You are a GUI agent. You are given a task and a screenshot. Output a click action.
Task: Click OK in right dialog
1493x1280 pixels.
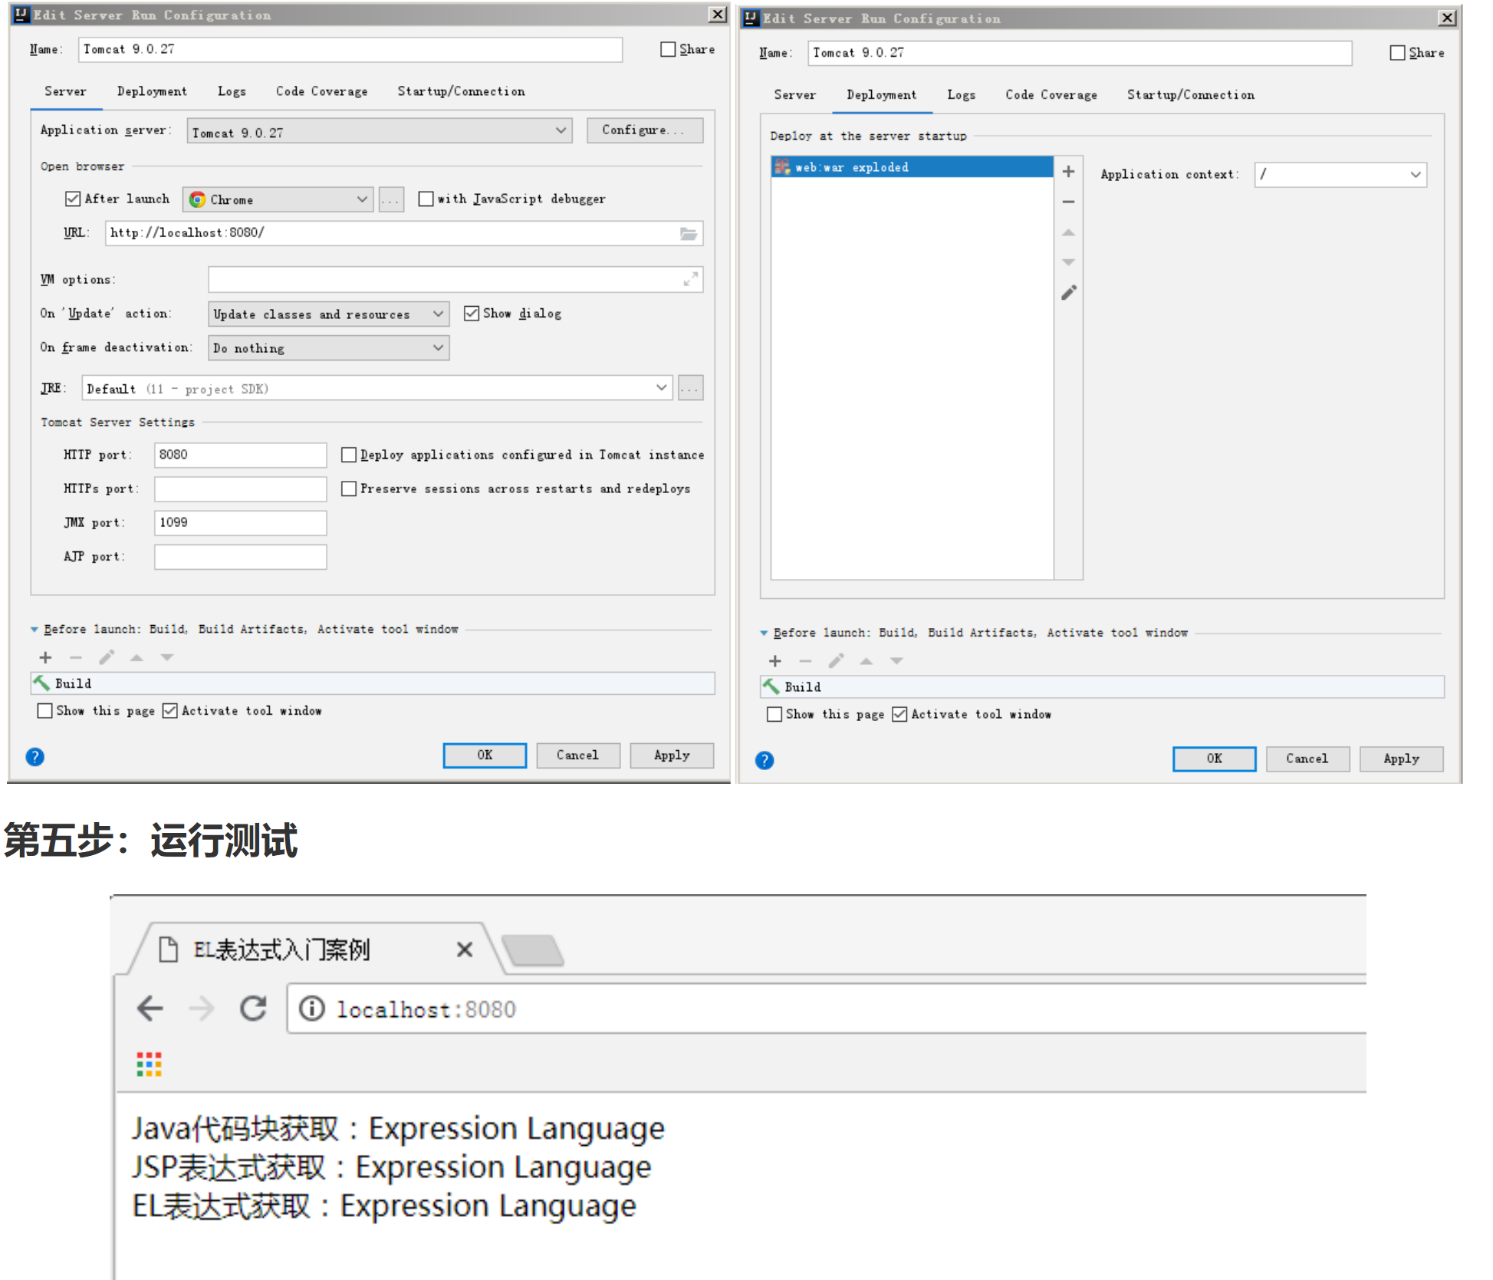point(1214,759)
